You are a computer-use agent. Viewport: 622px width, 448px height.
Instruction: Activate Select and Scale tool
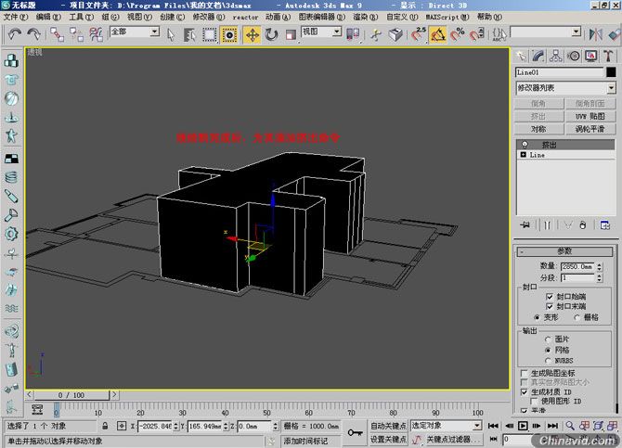pos(291,34)
